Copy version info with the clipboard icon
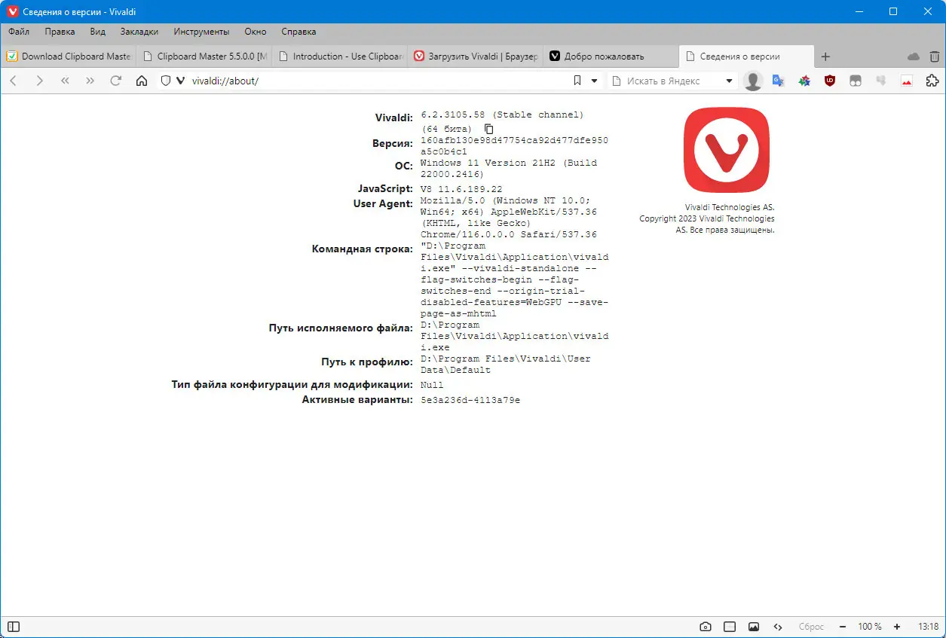Viewport: 946px width, 638px height. click(x=488, y=129)
